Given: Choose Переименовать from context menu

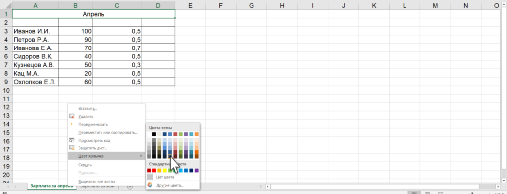Looking at the screenshot, I should [93, 125].
